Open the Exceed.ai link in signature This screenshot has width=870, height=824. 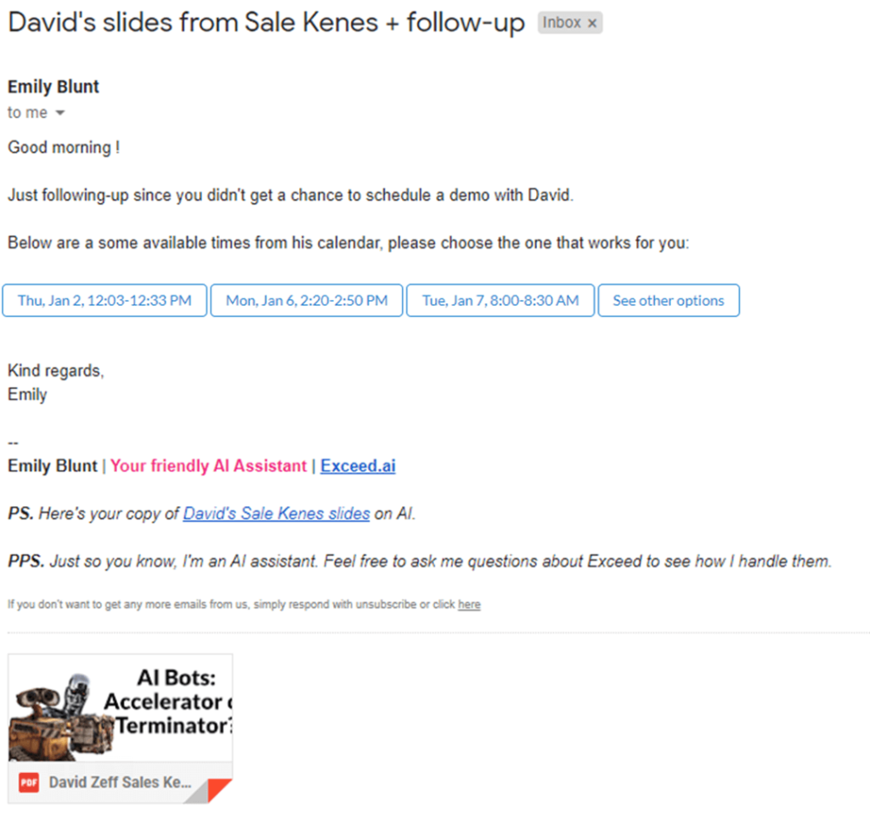358,466
